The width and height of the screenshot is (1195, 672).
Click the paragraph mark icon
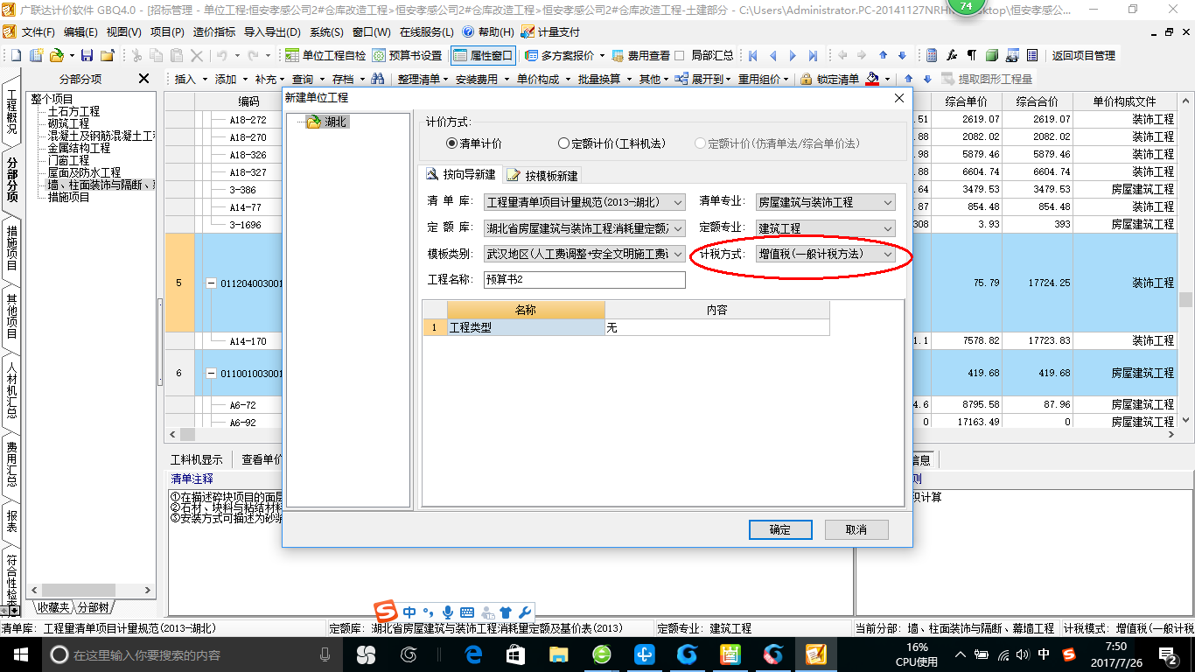(971, 55)
